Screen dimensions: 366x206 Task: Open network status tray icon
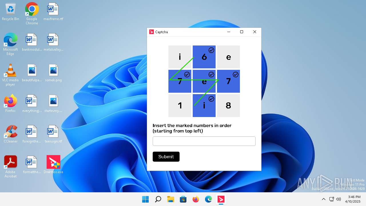point(332,199)
